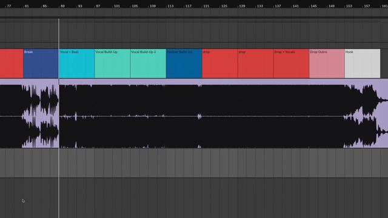Click bar 149 on the ruler
This screenshot has width=388, height=218.
(x=332, y=6)
